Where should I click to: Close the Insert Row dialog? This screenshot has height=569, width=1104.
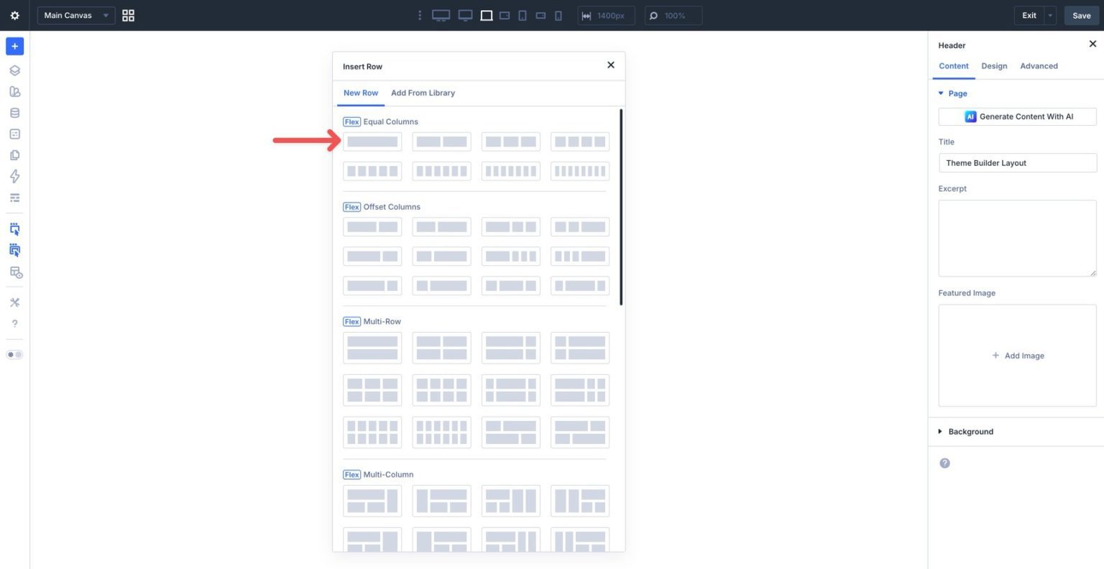(x=611, y=65)
